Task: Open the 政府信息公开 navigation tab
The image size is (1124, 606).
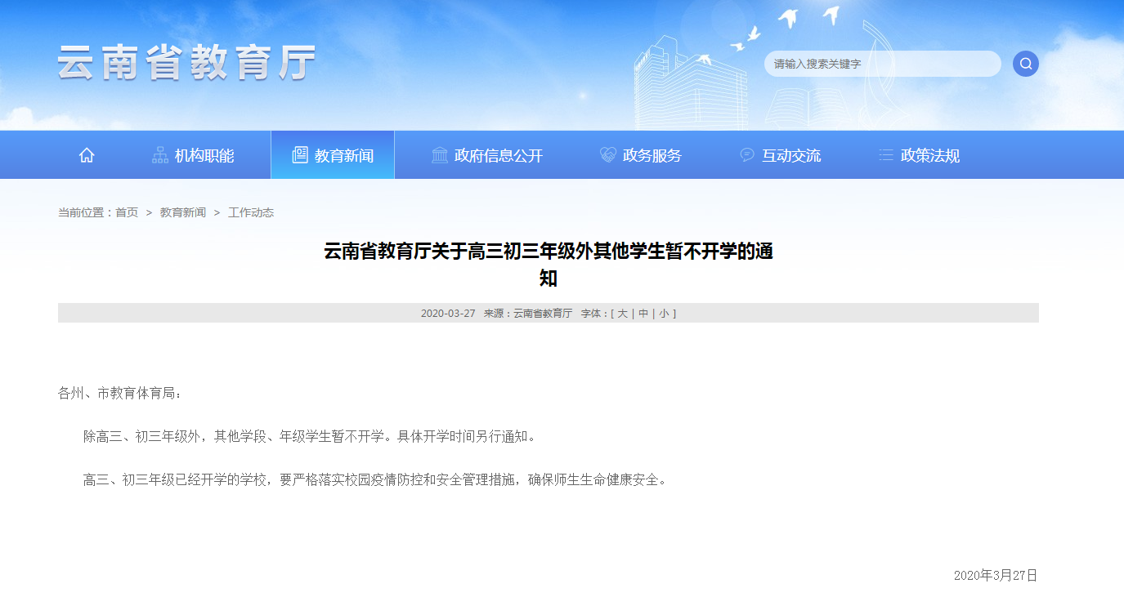Action: tap(499, 155)
